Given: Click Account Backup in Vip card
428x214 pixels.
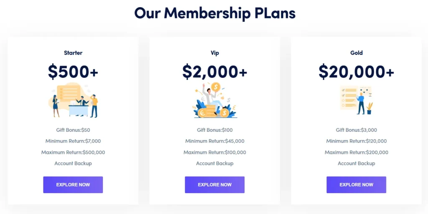Looking at the screenshot, I should click(x=215, y=163).
